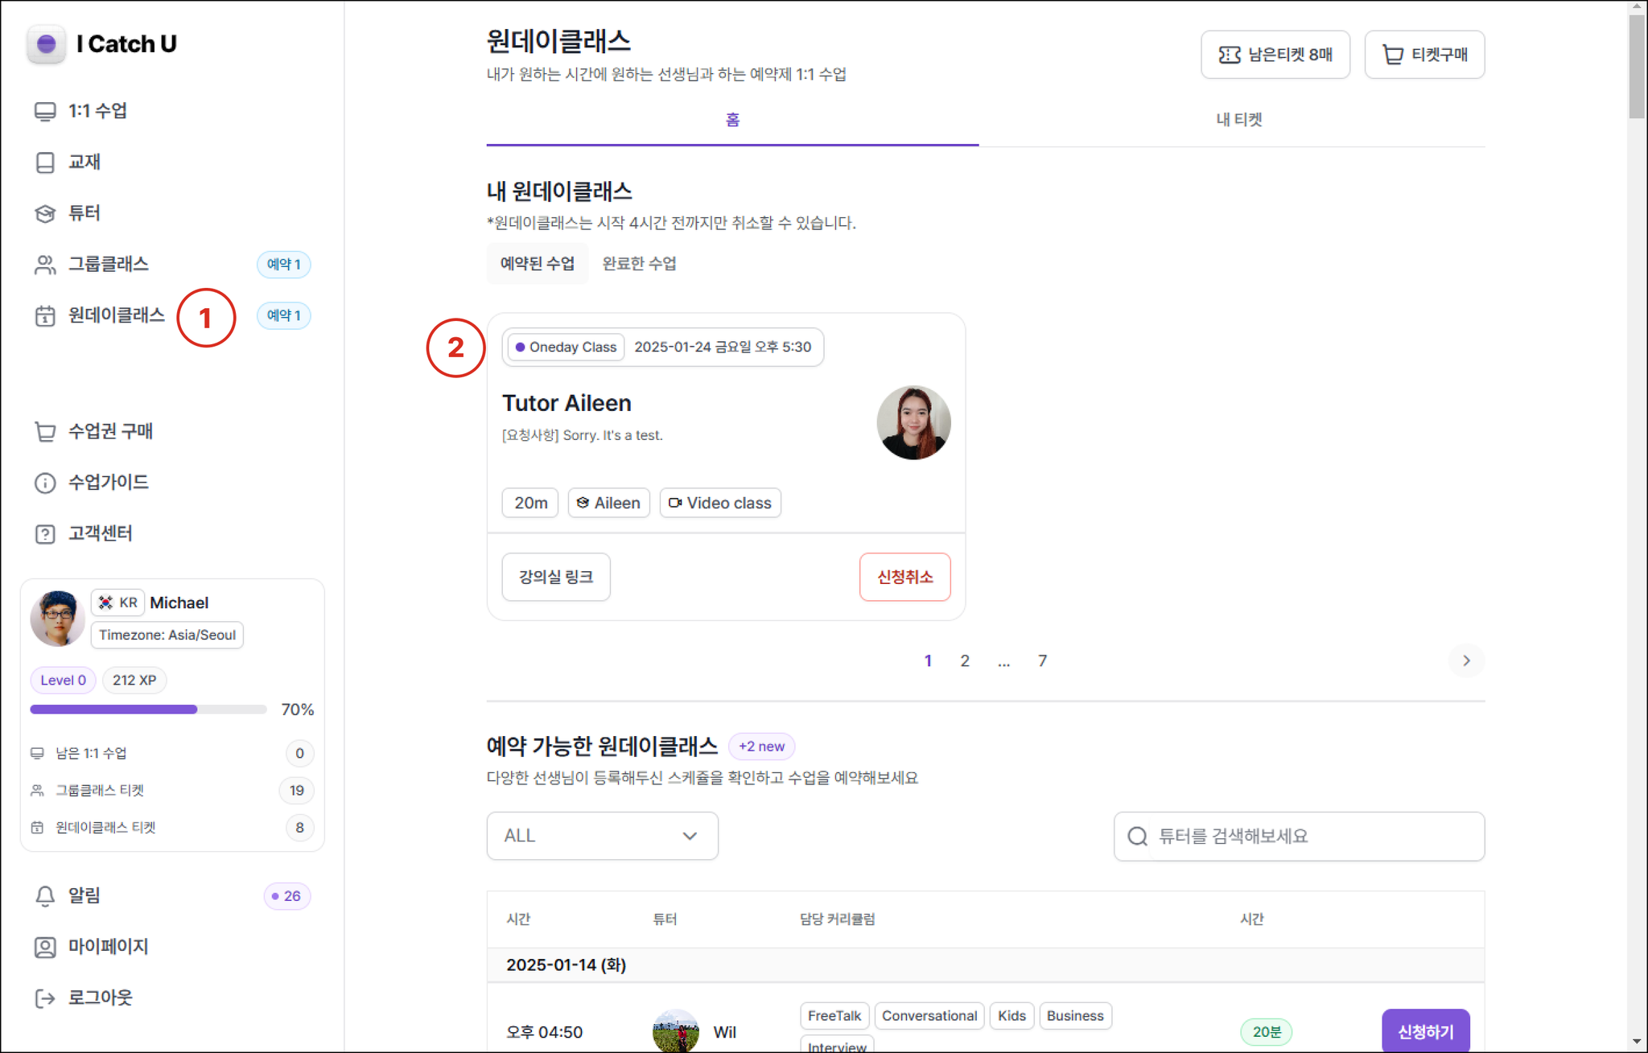
Task: Open the 교재 book icon
Action: pos(45,162)
